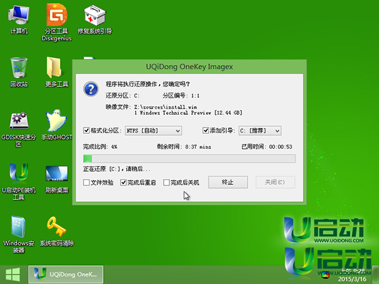Launch 分区工具 Diskgenius icon

click(57, 22)
